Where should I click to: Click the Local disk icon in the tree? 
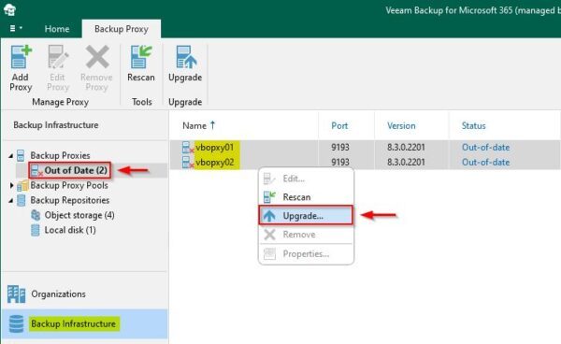pyautogui.click(x=36, y=230)
